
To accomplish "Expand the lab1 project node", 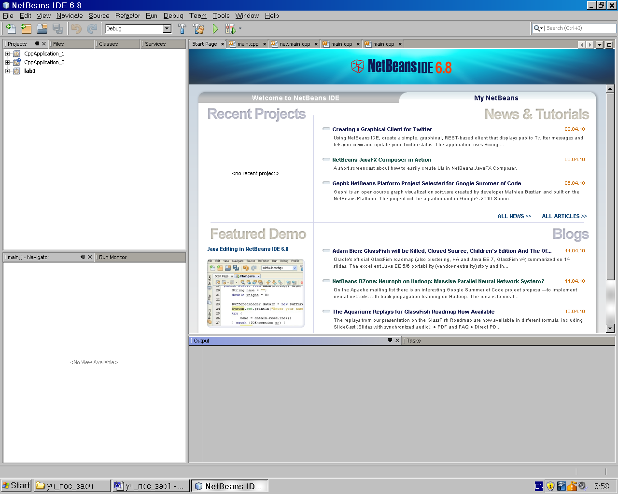I will point(7,71).
